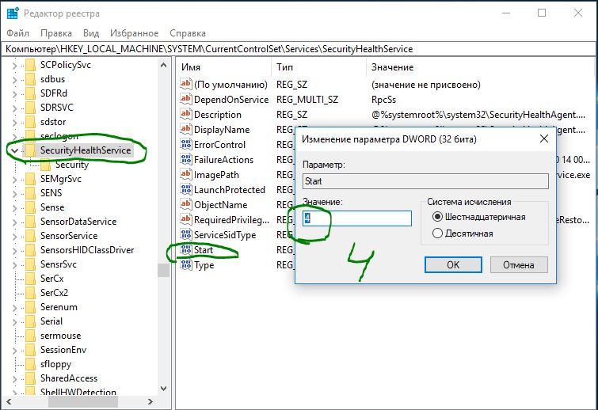Screen dimensions: 598x410
Task: Open the Файл menu
Action: pyautogui.click(x=17, y=33)
